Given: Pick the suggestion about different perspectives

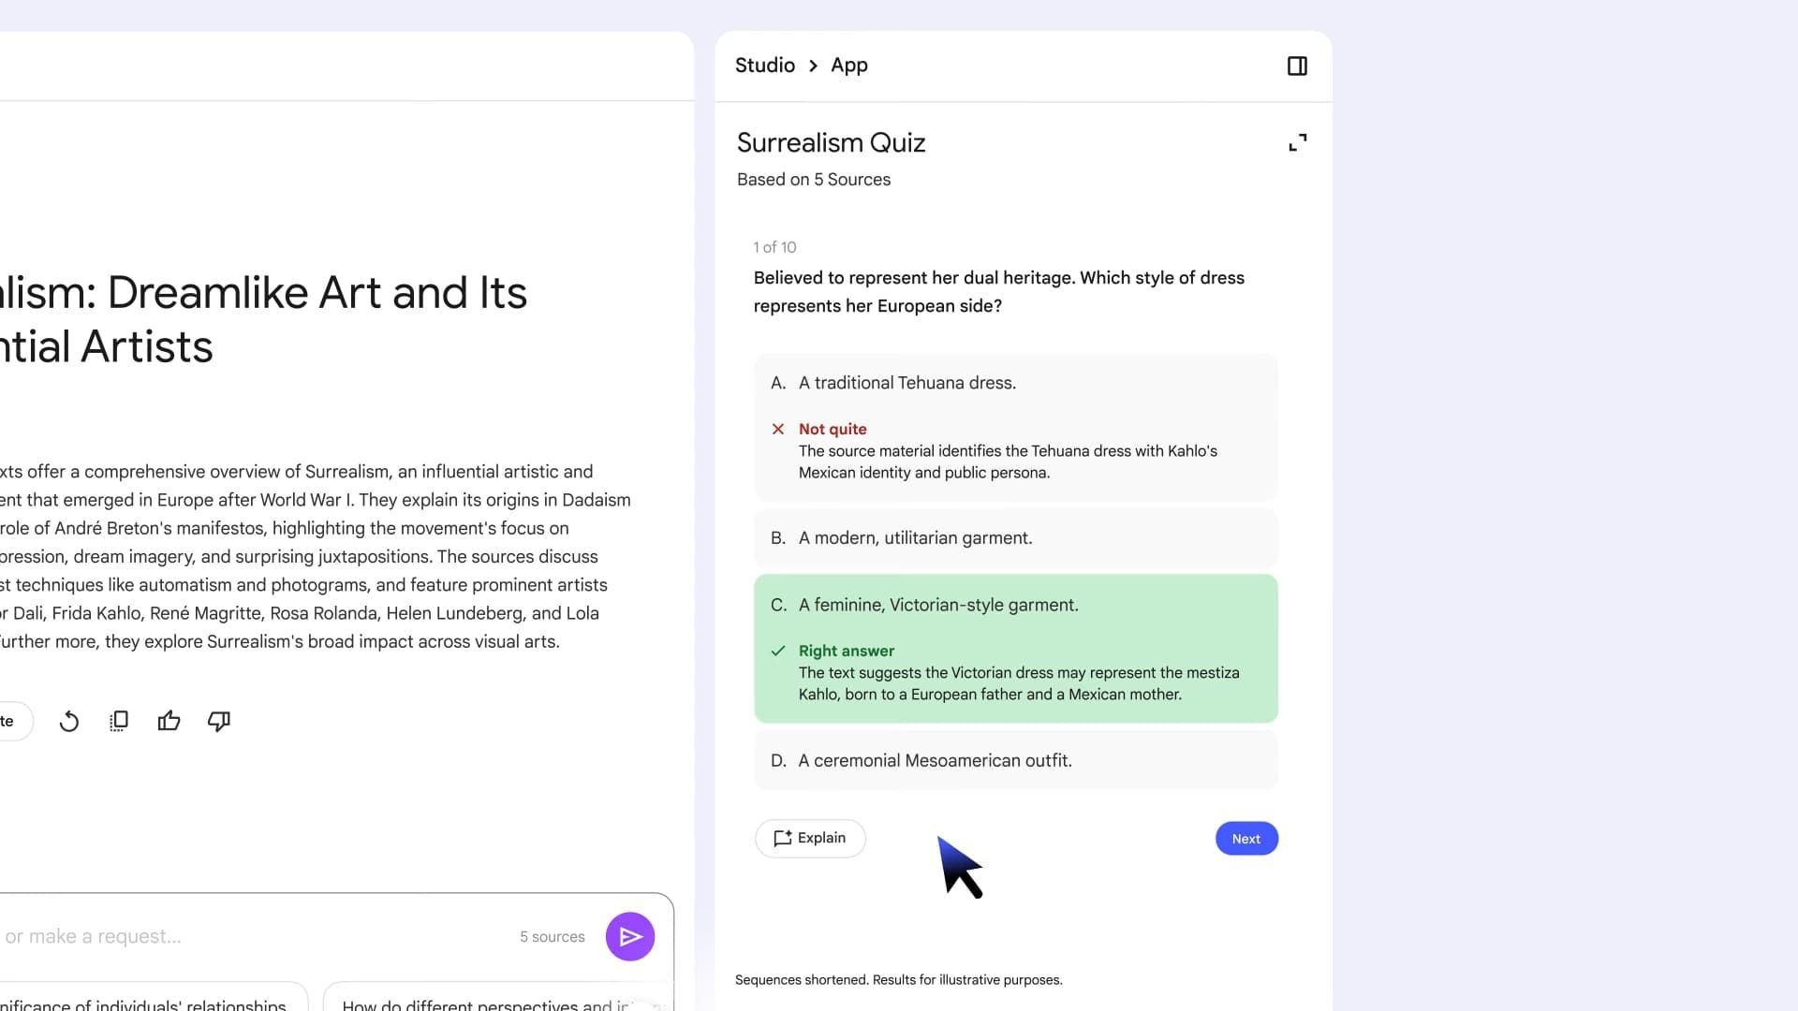Looking at the screenshot, I should pos(496,999).
